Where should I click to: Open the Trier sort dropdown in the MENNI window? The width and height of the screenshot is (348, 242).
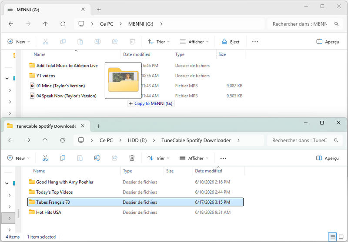(158, 42)
